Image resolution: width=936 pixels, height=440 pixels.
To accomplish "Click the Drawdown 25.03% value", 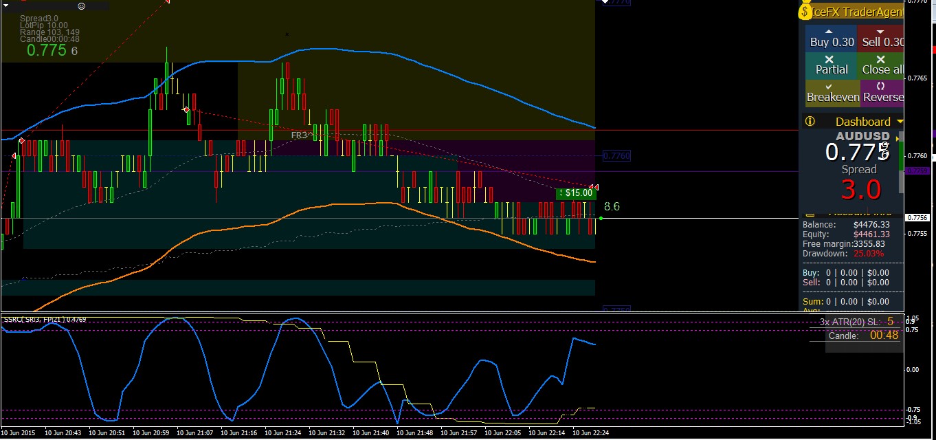I will point(869,254).
